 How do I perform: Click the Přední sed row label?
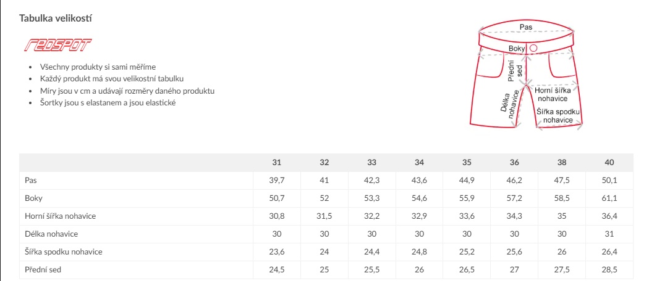[43, 270]
